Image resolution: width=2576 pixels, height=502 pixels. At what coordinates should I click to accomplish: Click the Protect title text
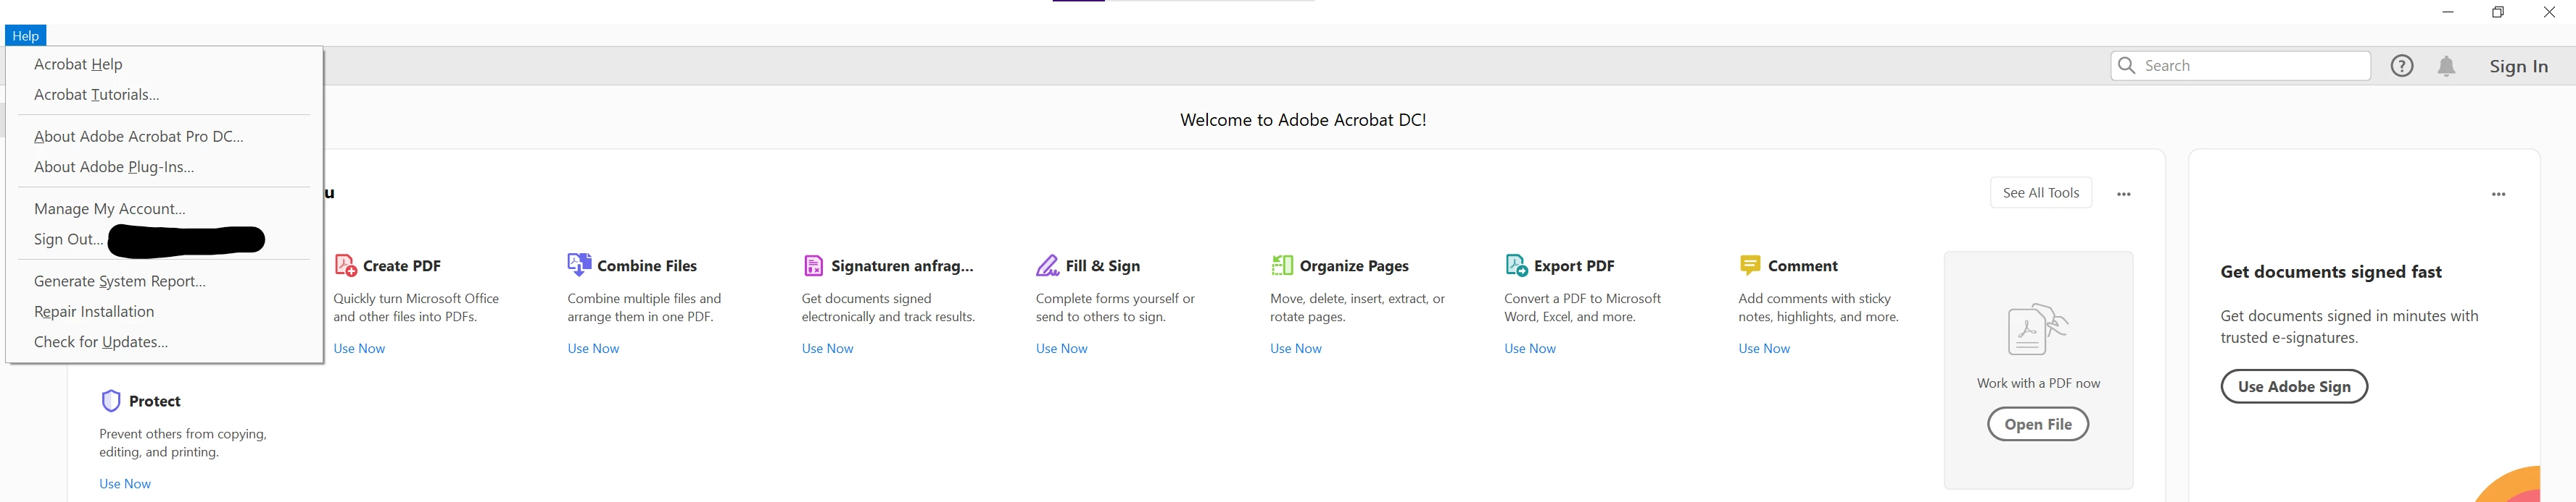click(155, 401)
